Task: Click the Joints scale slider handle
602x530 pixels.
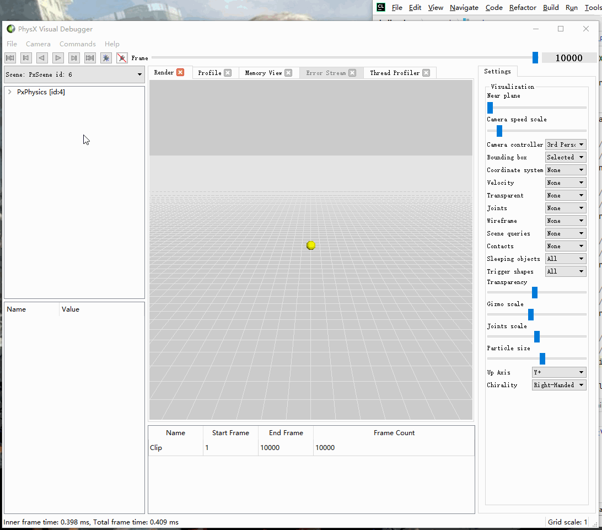Action: click(537, 336)
